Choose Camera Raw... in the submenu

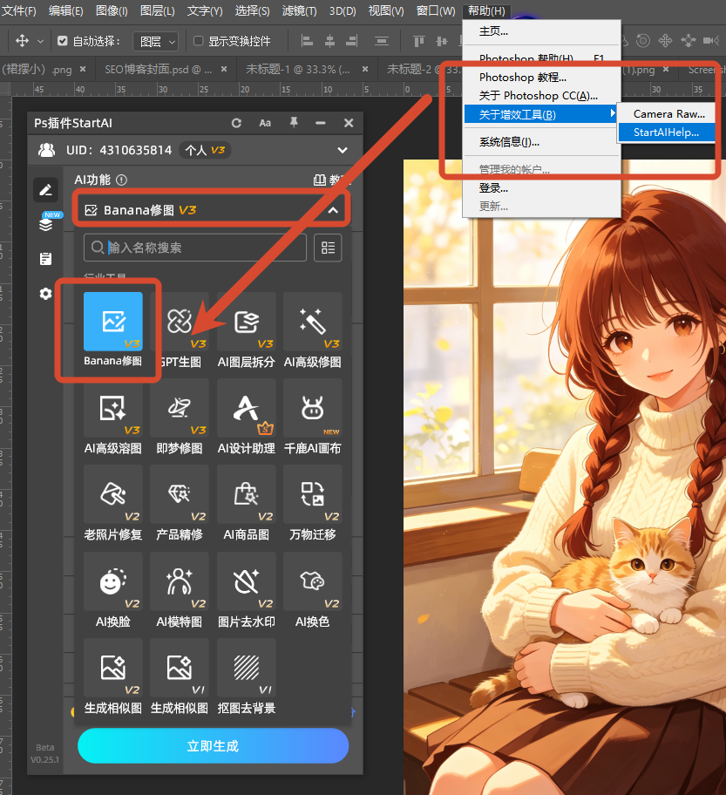pos(666,114)
